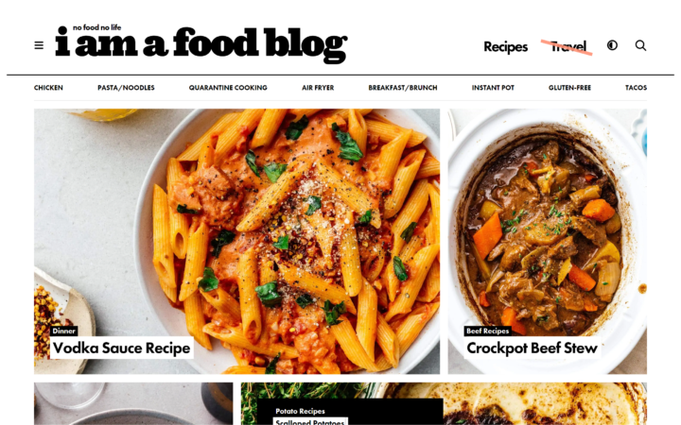
Task: Select the TACOS category
Action: [636, 88]
